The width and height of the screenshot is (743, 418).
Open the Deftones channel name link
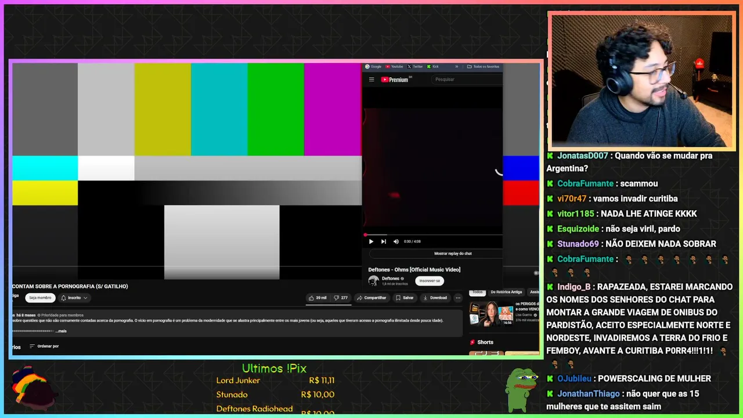[x=391, y=279]
